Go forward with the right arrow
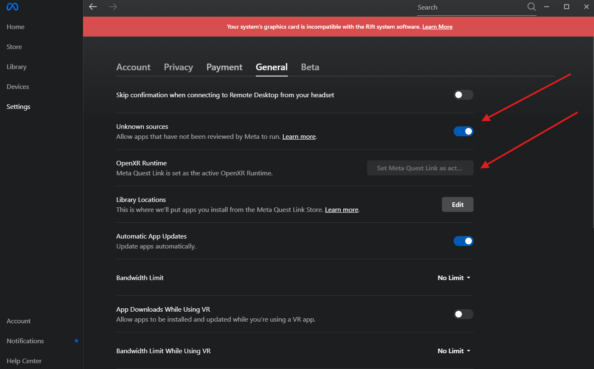594x369 pixels. pos(113,7)
